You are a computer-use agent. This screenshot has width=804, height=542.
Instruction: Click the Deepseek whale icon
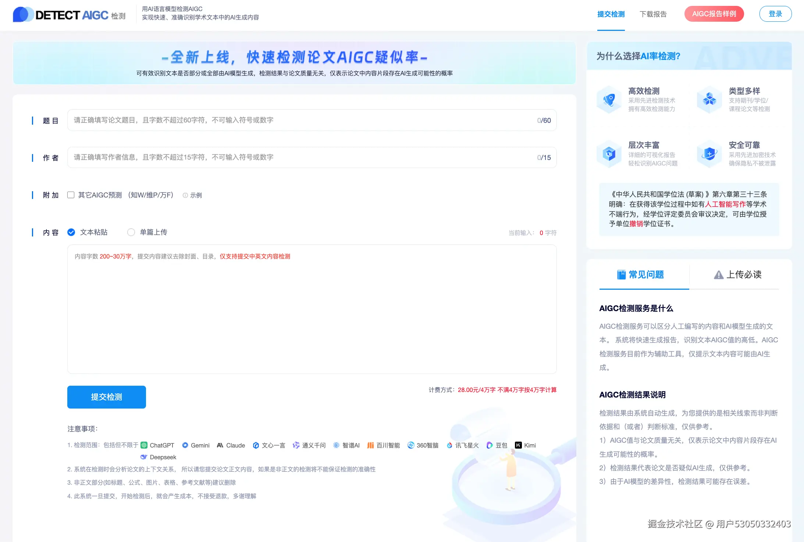[x=144, y=457]
